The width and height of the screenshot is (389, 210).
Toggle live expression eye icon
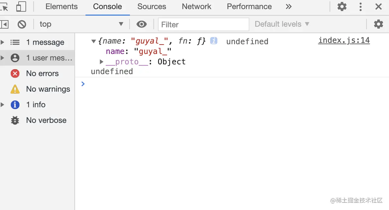tap(141, 24)
